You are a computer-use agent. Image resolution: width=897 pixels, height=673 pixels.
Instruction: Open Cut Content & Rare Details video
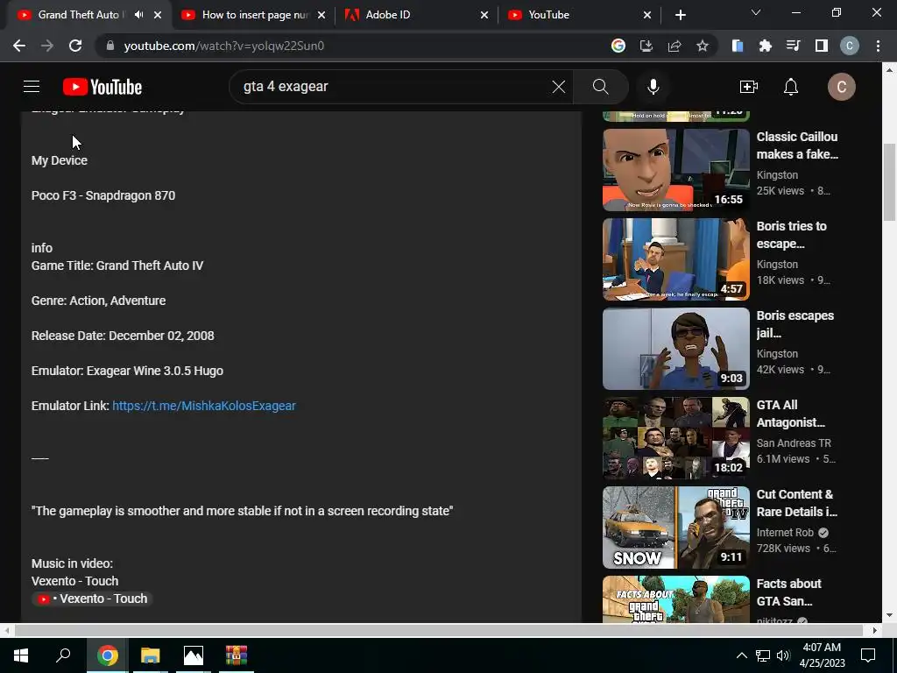pos(796,502)
